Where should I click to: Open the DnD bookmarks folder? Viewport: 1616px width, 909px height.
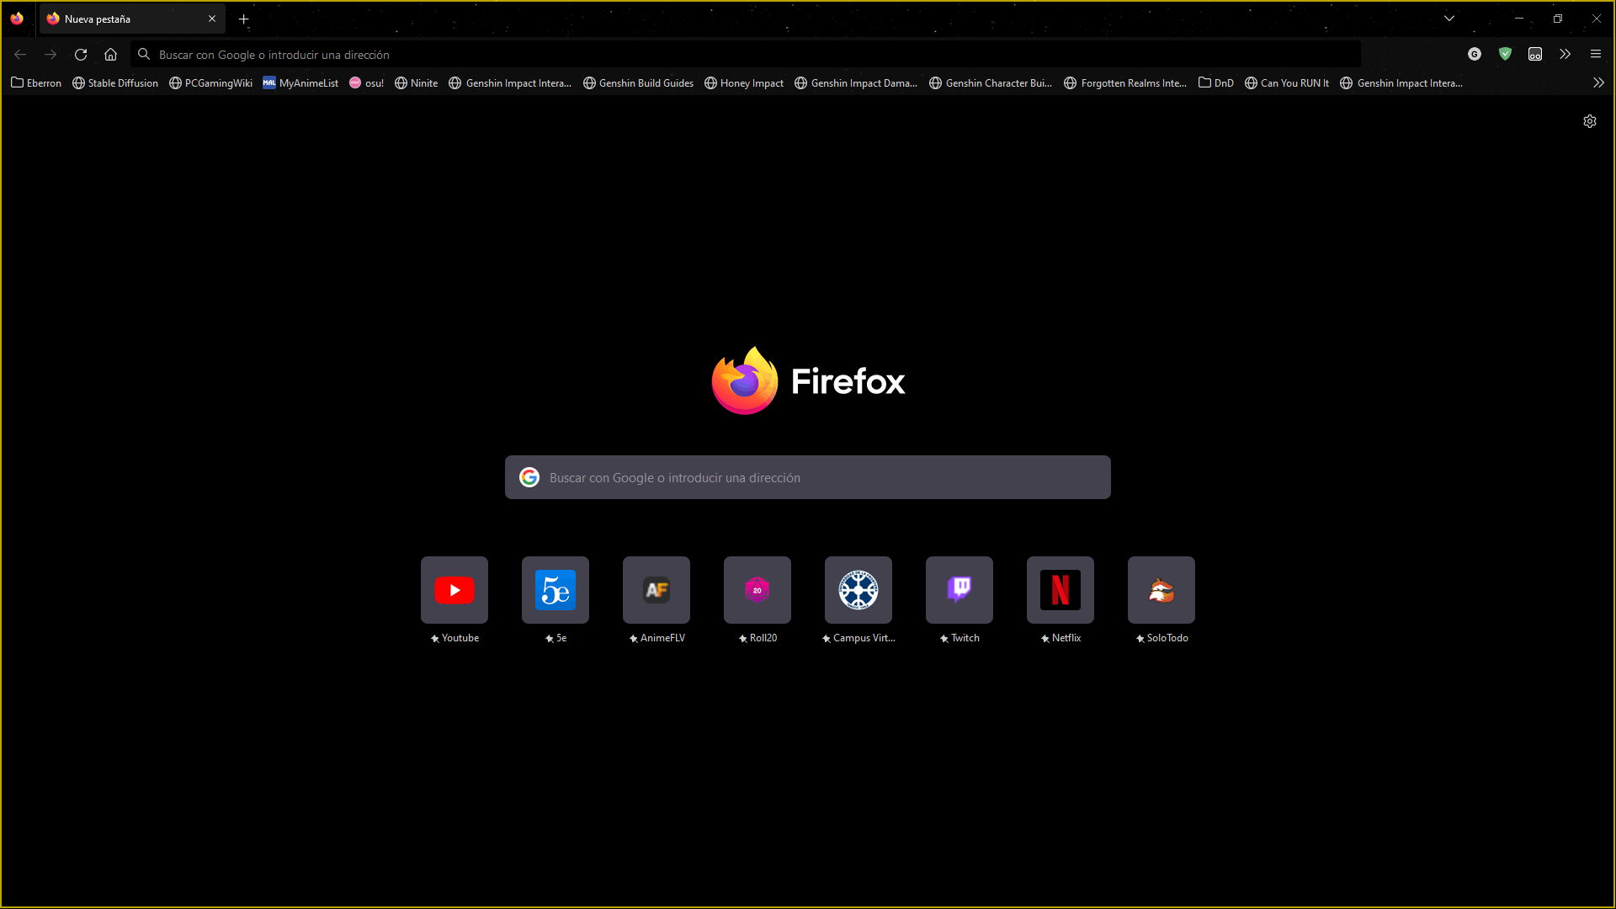tap(1216, 83)
